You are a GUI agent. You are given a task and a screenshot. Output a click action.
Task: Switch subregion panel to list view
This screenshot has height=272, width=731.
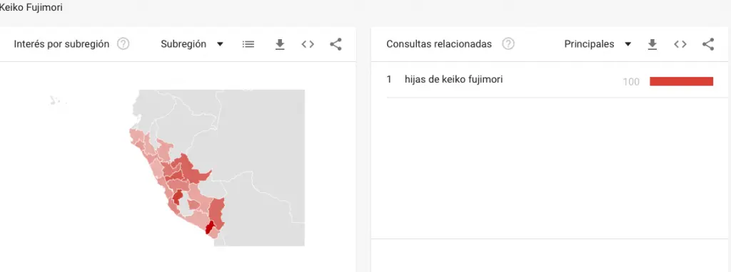click(248, 44)
